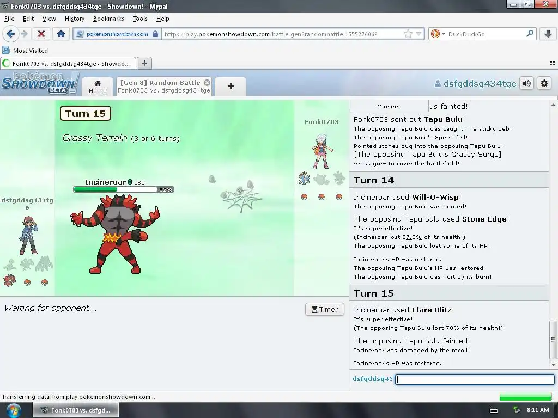This screenshot has height=418, width=558.
Task: Open the Bookmarks menu
Action: (108, 19)
